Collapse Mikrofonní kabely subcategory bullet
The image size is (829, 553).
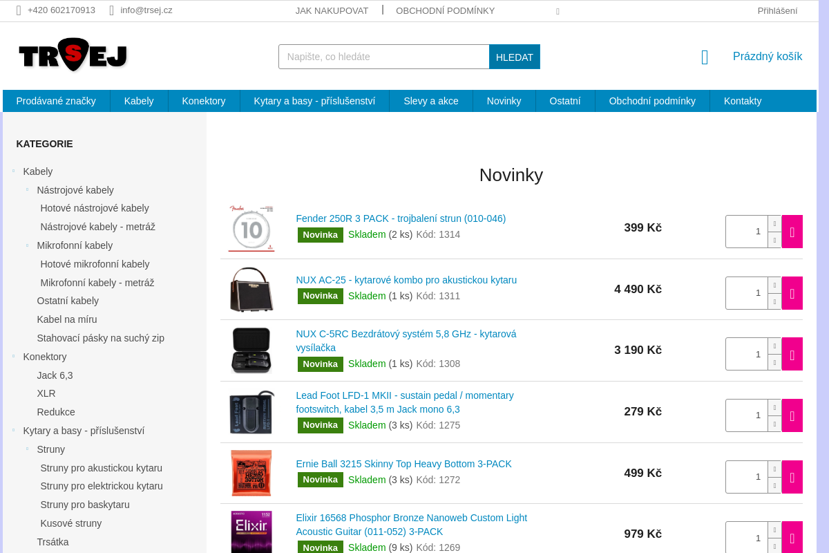(x=27, y=245)
